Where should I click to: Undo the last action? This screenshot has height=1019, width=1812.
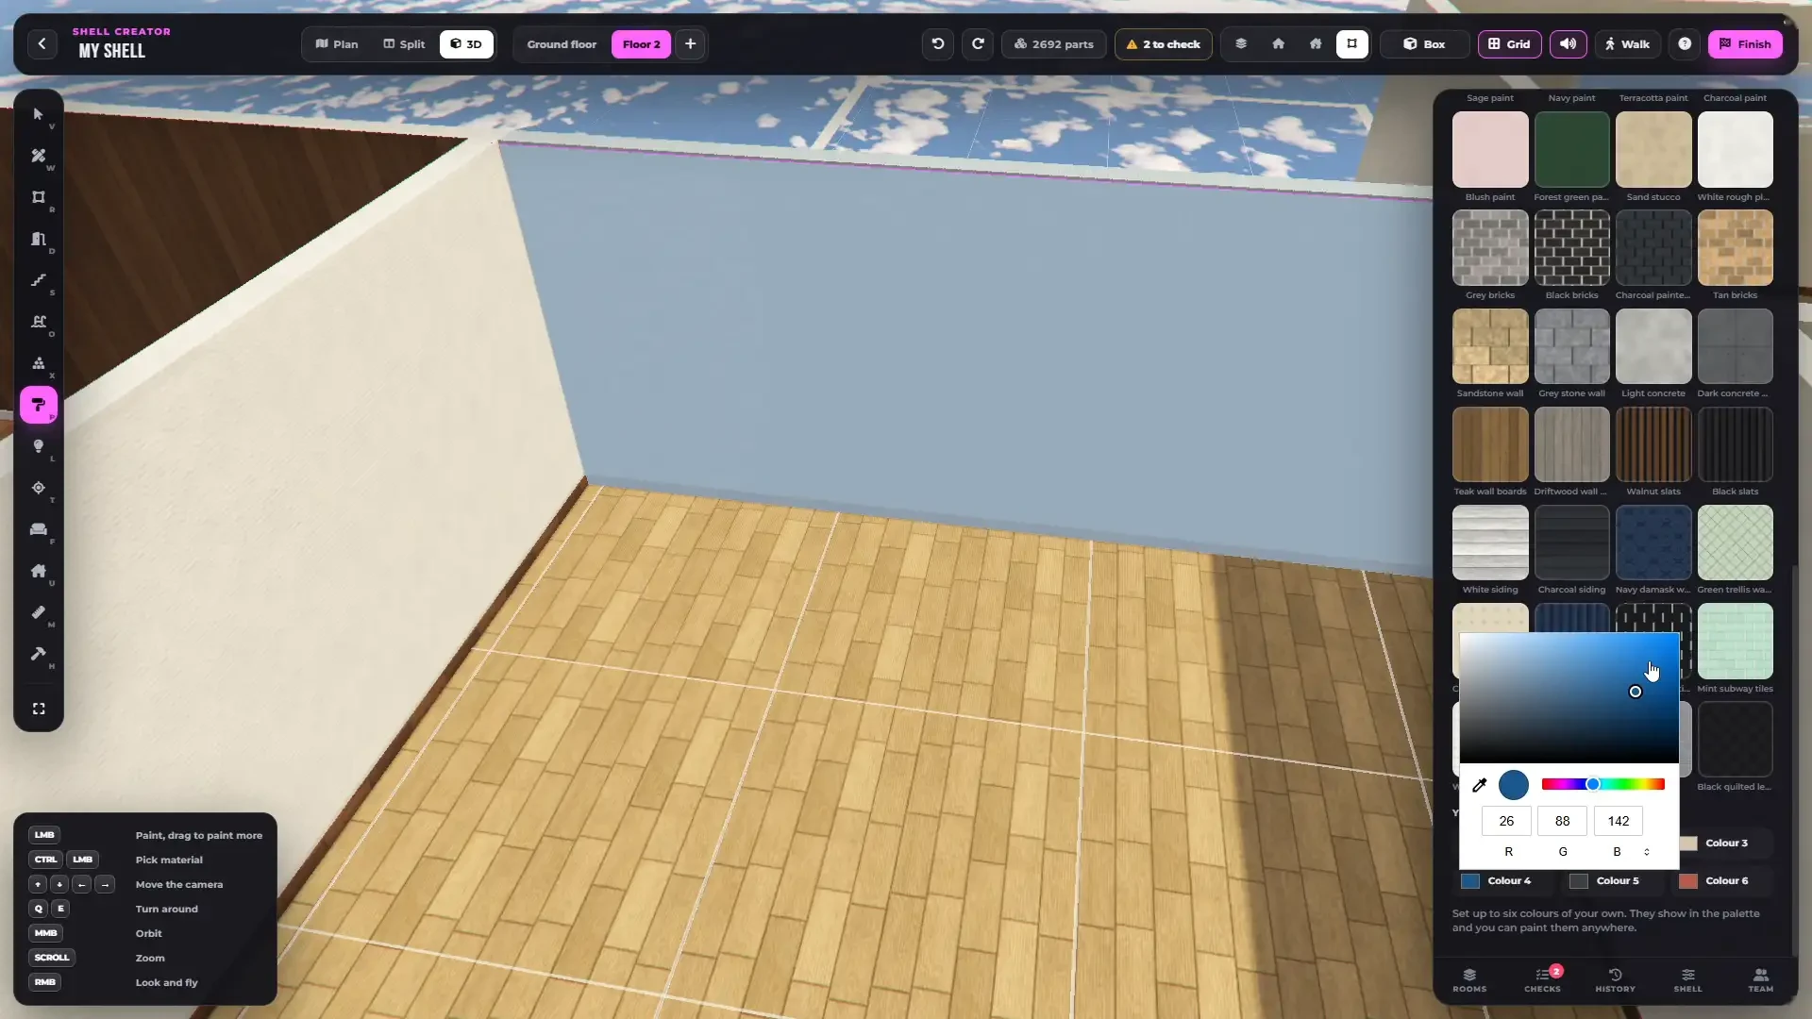coord(937,43)
